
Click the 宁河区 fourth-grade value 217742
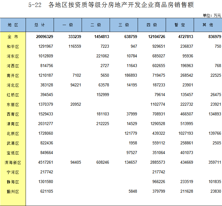(159, 172)
